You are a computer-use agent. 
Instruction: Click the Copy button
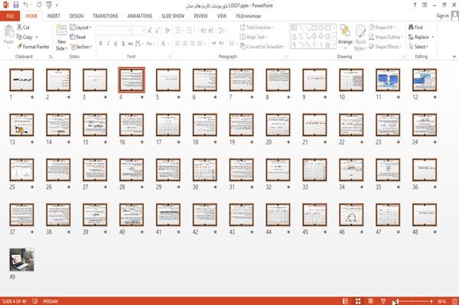25,37
